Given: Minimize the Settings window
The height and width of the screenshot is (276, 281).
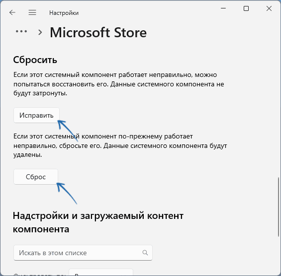Looking at the screenshot, I should [223, 8].
